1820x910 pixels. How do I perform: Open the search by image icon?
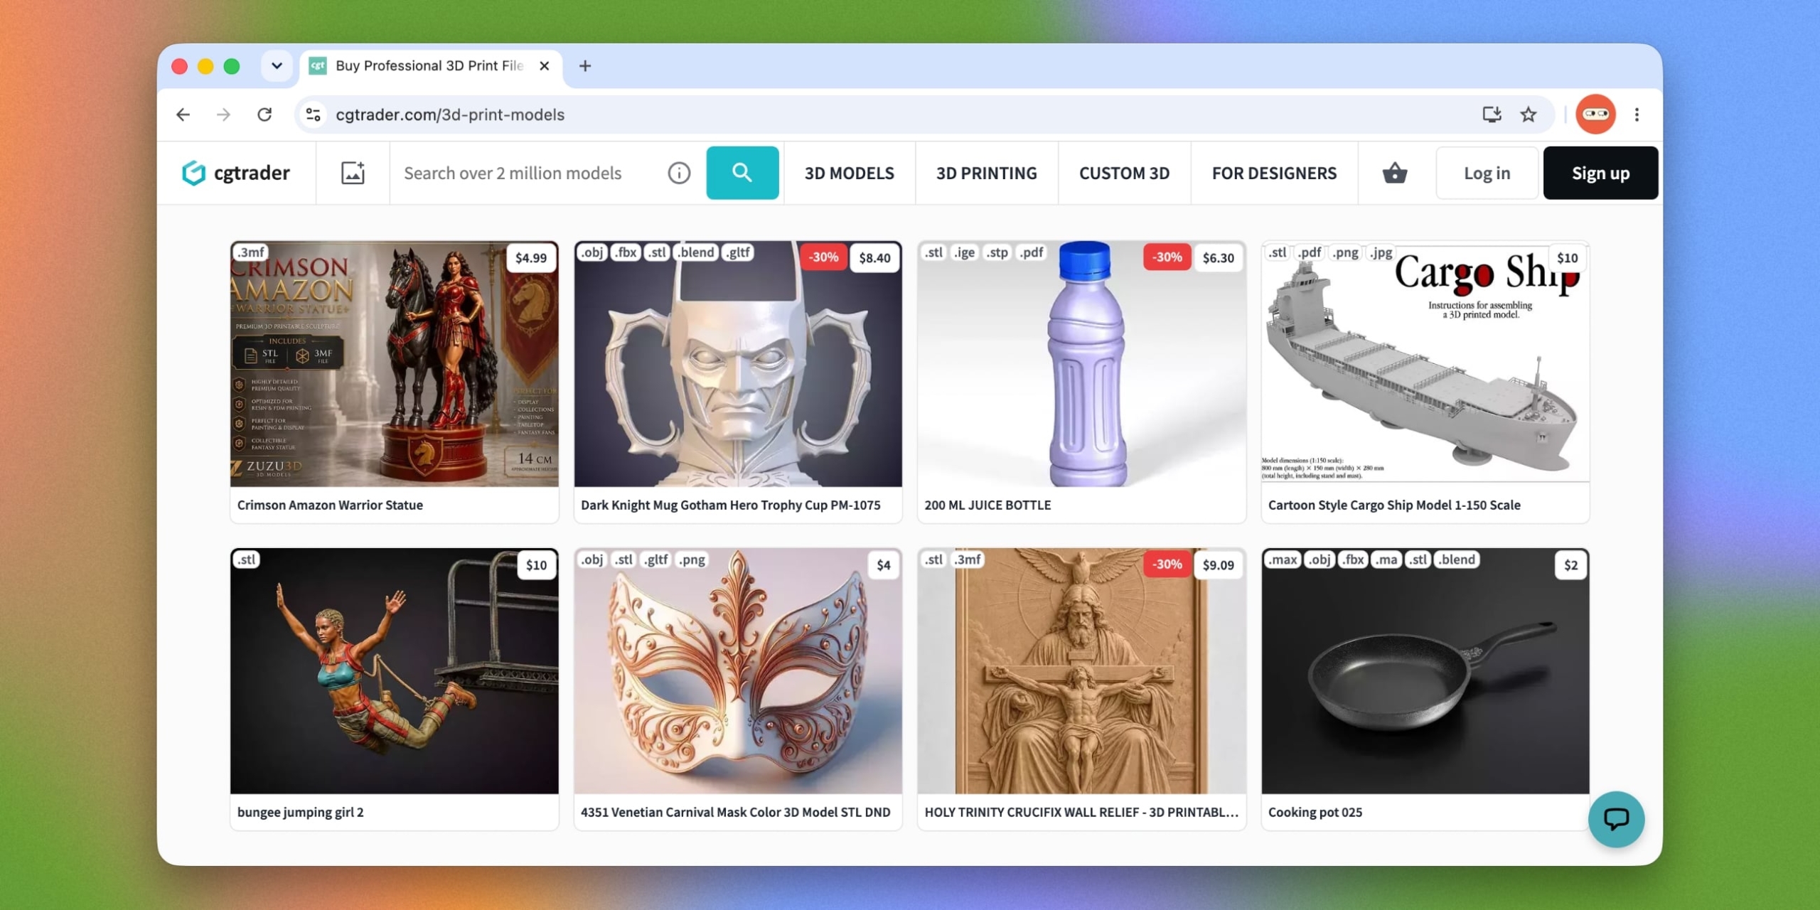point(353,173)
